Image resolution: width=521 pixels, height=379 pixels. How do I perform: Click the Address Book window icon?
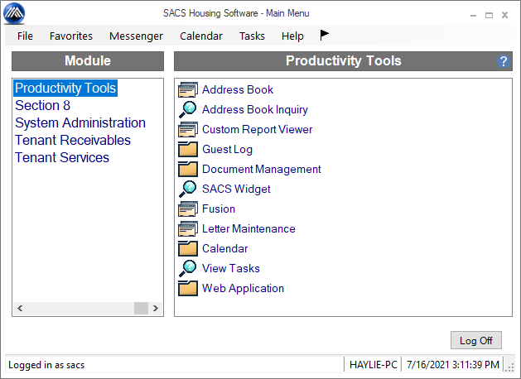[188, 89]
